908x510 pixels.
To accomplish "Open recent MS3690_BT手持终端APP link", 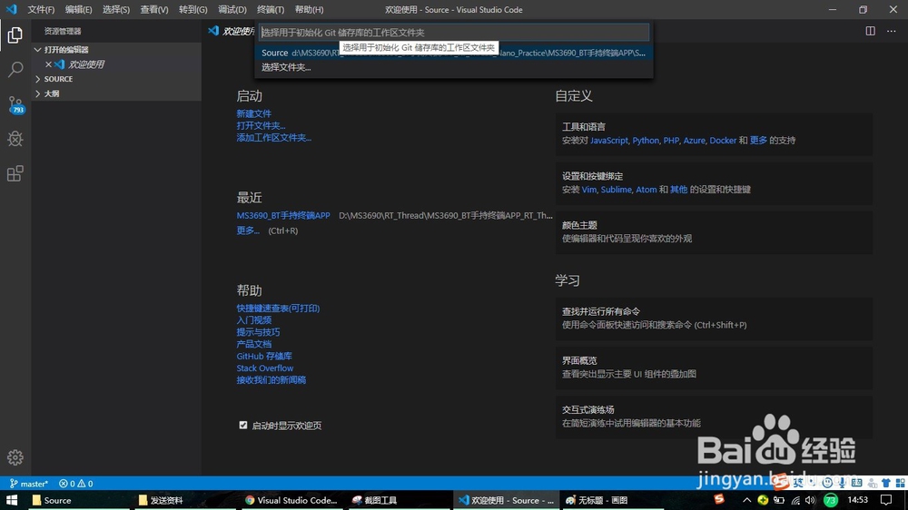I will 283,215.
